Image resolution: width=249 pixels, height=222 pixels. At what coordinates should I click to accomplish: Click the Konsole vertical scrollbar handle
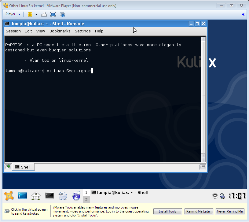click(203, 97)
